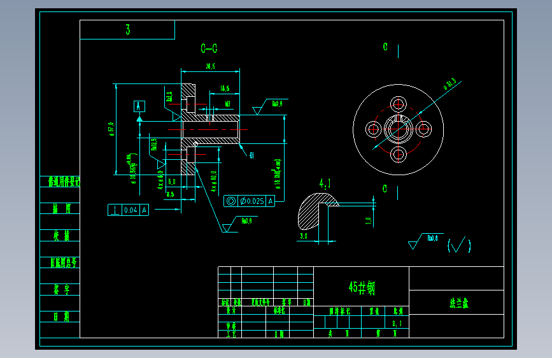Click the Ra12.5 roughness label
552x358 pixels.
tap(154, 145)
